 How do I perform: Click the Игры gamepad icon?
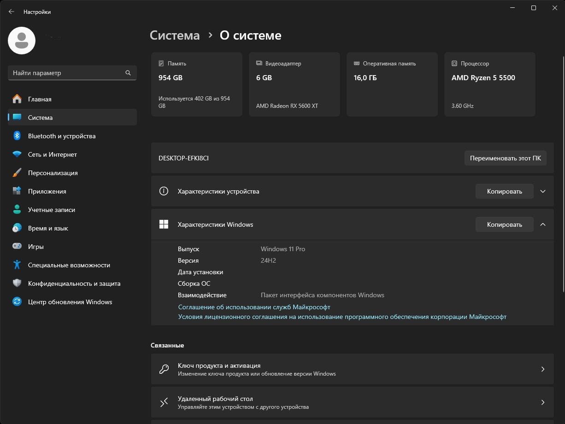(17, 247)
